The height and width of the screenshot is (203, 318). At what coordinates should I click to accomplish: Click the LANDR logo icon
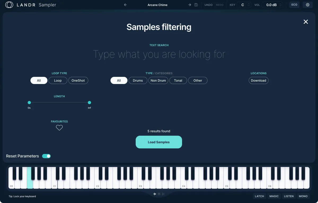pos(9,5)
